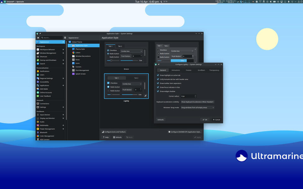Toggle Draw focus indicator in lists

click(x=169, y=87)
